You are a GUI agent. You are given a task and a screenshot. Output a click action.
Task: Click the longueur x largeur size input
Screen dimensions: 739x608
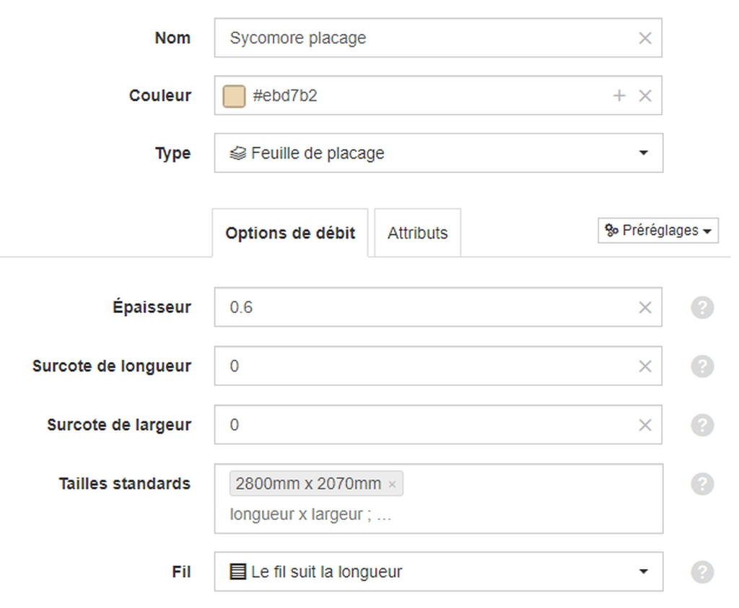click(438, 514)
